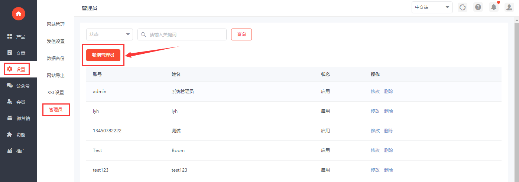Open SSL设置 in the settings submenu
519x182 pixels.
[x=56, y=93]
